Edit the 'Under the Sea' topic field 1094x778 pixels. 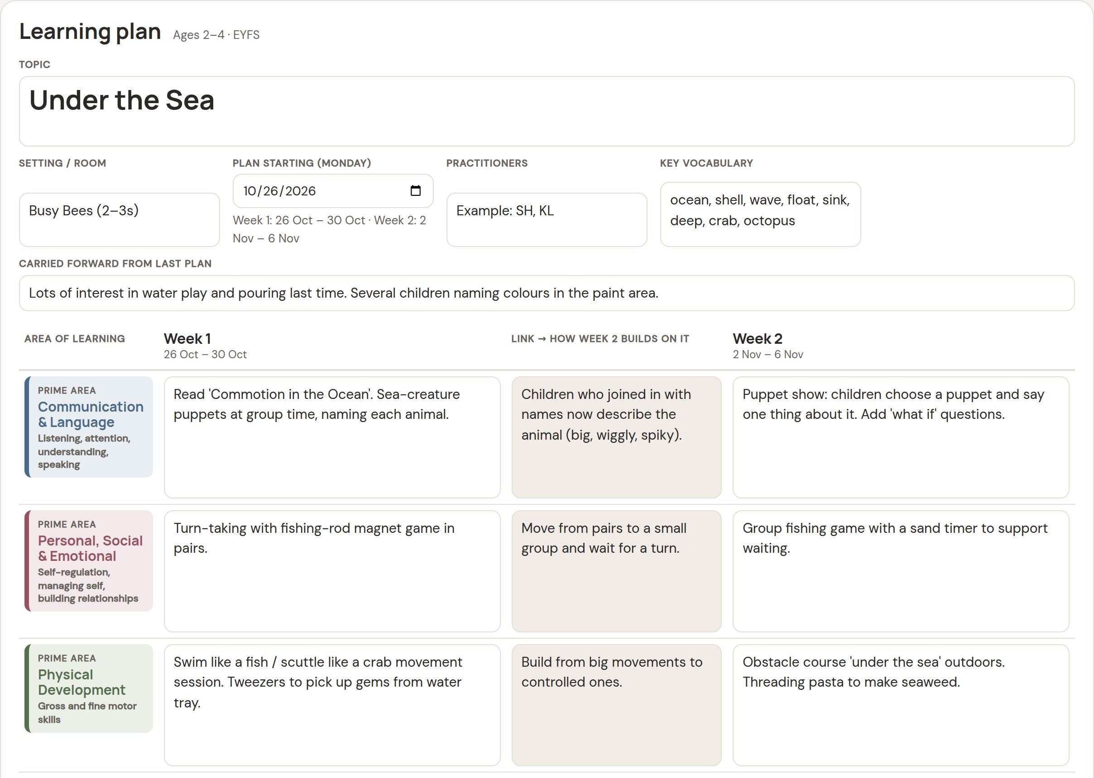[x=547, y=111]
